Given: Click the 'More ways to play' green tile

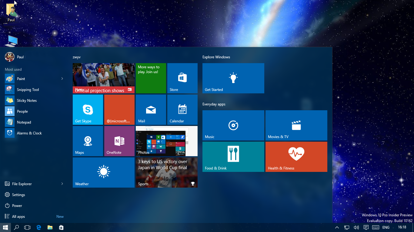Looking at the screenshot, I should 151,78.
